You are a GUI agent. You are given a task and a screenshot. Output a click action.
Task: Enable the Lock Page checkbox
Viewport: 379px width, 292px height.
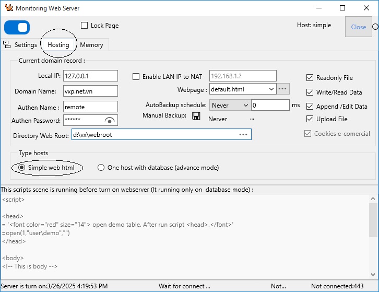click(84, 26)
